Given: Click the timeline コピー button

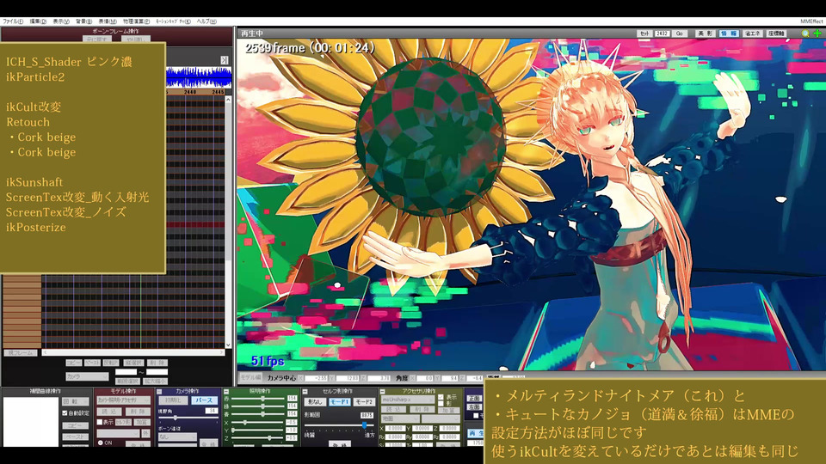Looking at the screenshot, I should coord(73,363).
